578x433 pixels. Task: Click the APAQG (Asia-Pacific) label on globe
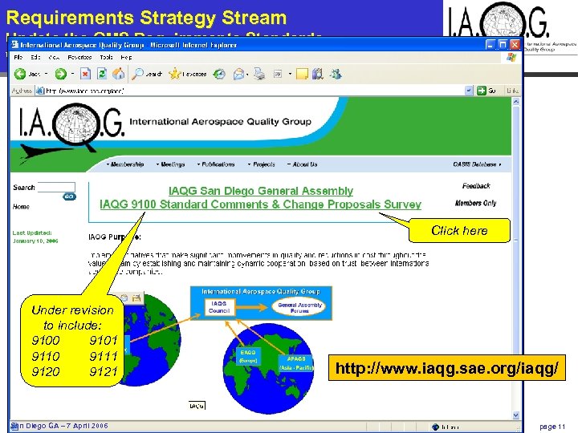295,362
